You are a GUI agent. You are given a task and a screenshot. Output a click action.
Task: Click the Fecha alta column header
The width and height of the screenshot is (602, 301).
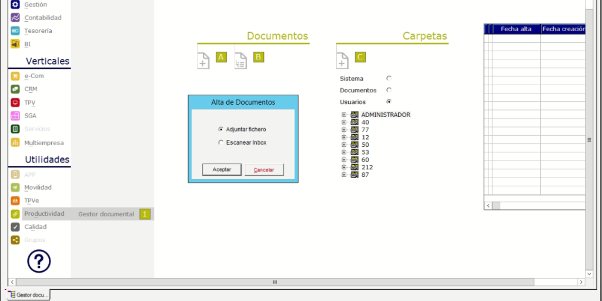[x=516, y=29]
